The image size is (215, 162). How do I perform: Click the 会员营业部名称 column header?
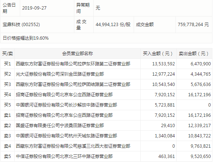tap(78, 54)
